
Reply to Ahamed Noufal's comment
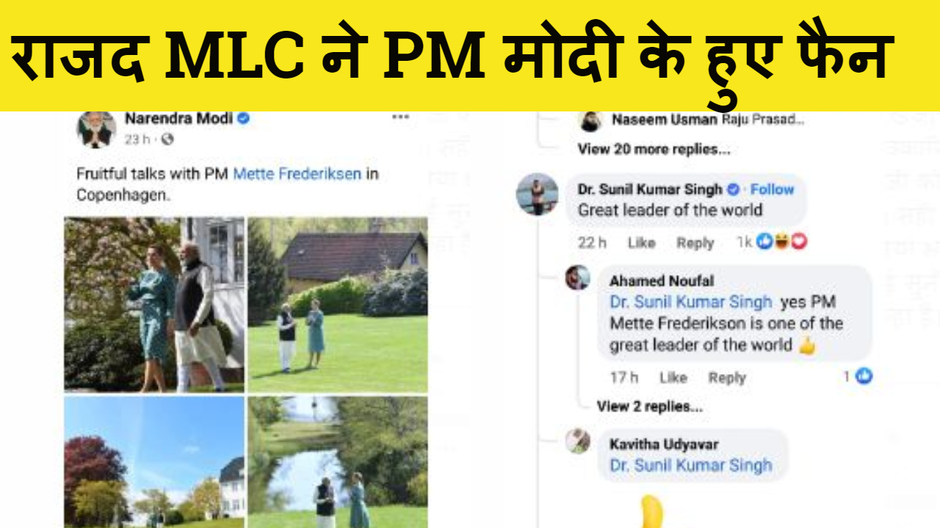[726, 377]
